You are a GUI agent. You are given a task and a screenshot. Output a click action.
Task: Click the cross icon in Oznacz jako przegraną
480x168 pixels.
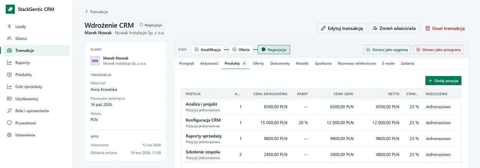(418, 50)
